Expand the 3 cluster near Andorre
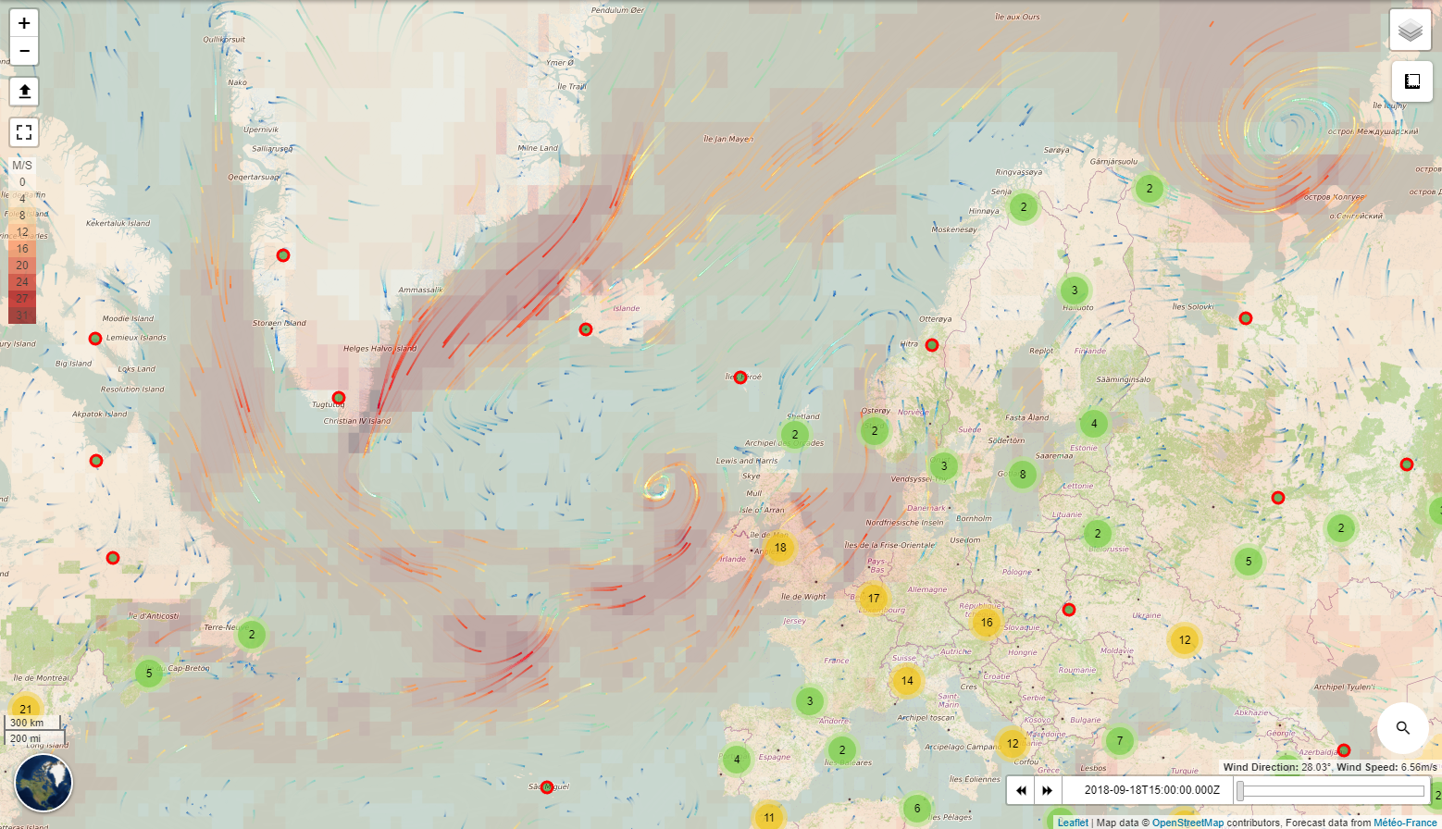This screenshot has width=1442, height=829. [x=810, y=700]
